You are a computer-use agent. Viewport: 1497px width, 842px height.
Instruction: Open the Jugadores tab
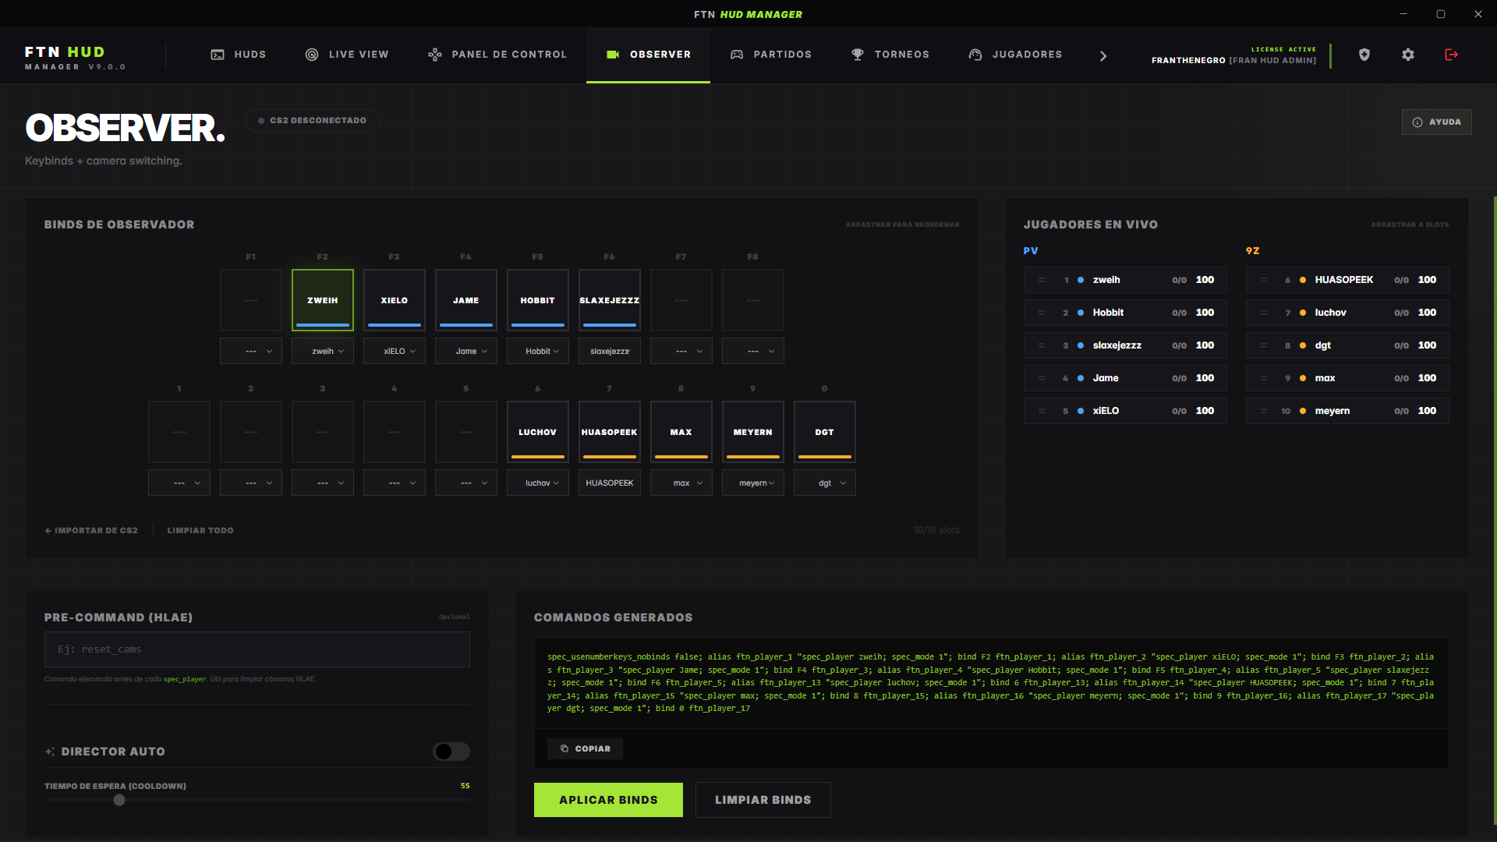1015,55
